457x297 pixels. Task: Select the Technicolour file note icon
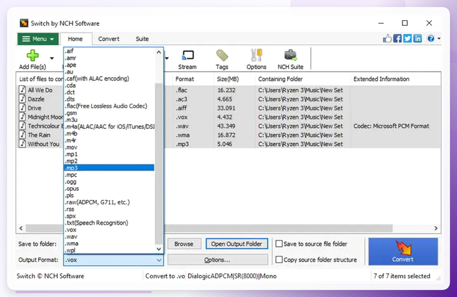[x=22, y=126]
